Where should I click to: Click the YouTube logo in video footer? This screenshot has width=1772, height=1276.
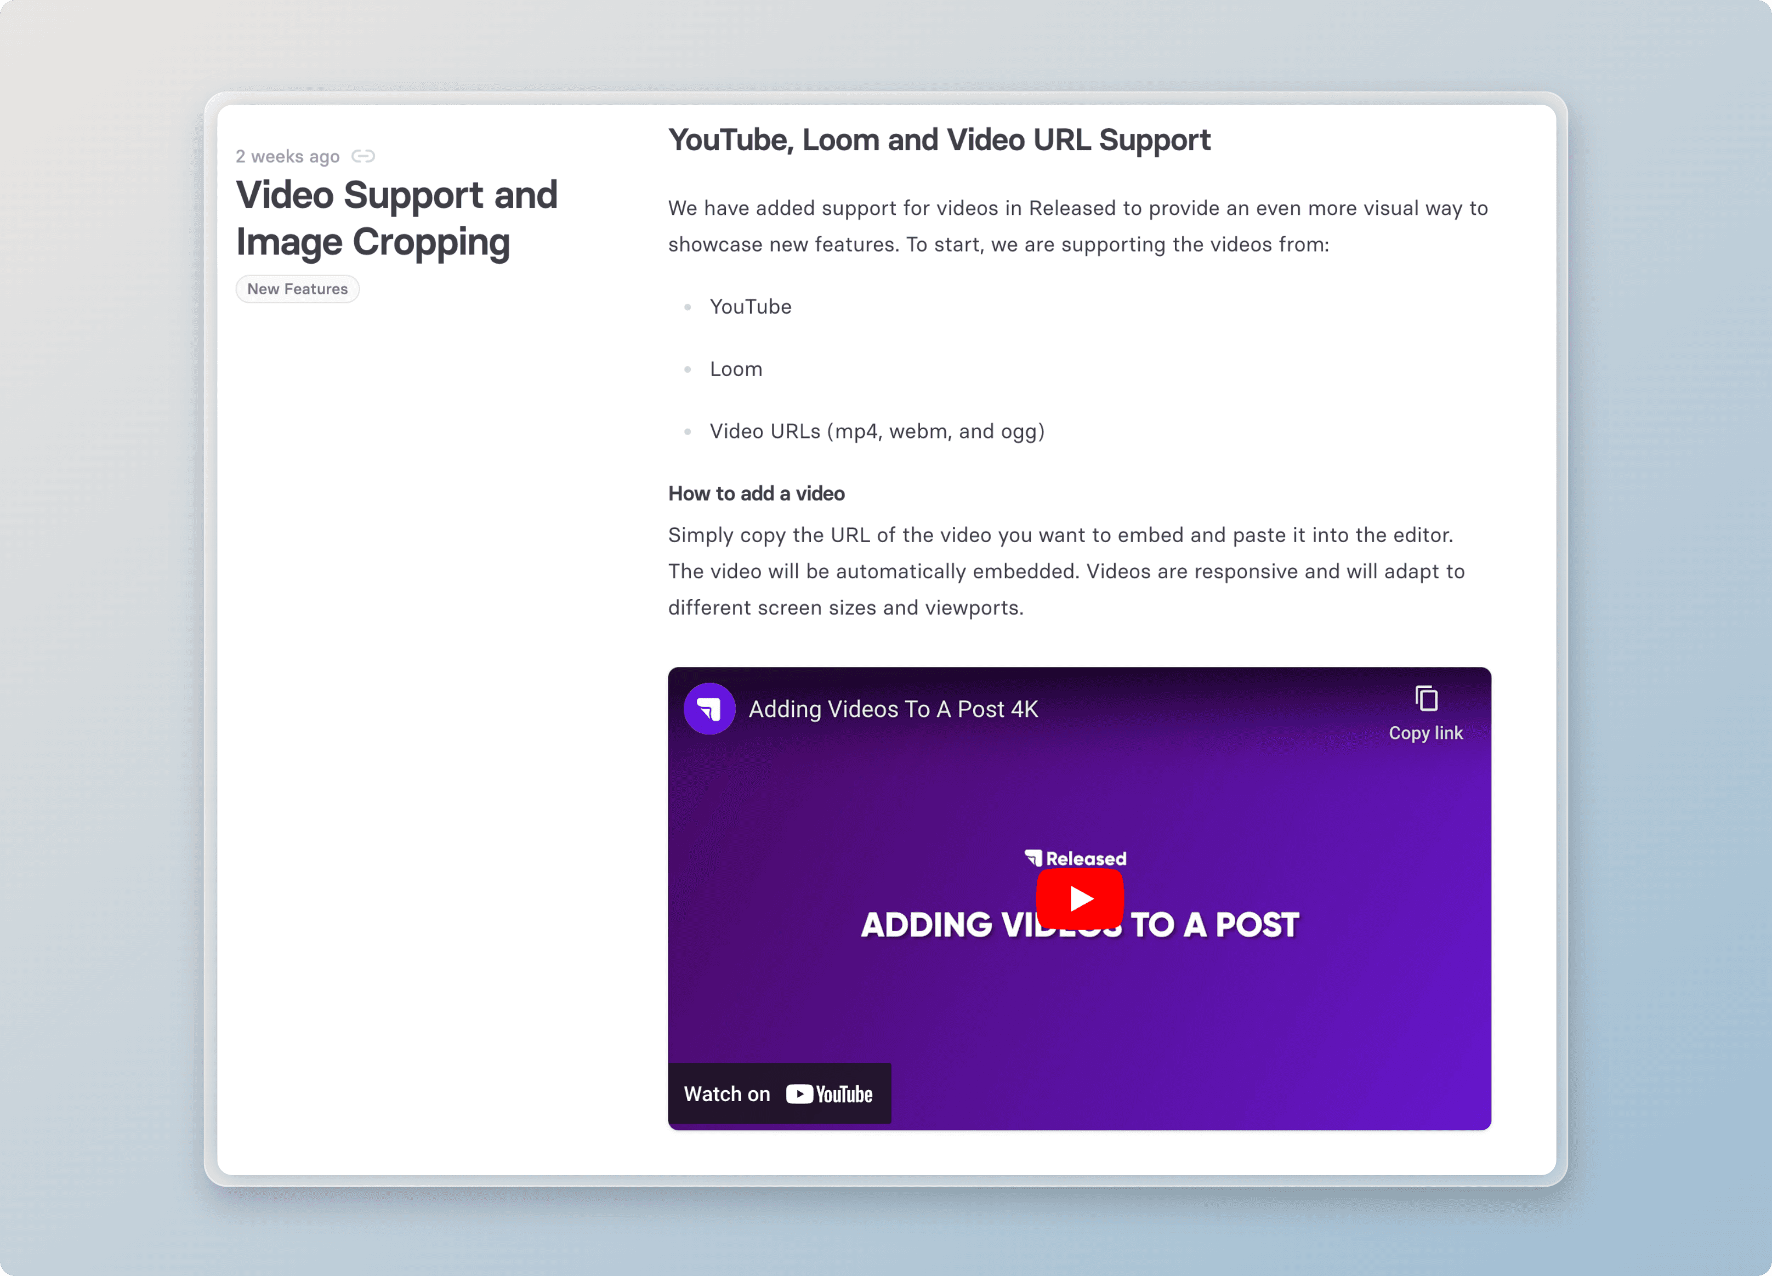pyautogui.click(x=830, y=1094)
